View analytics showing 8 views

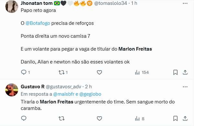click(139, 119)
